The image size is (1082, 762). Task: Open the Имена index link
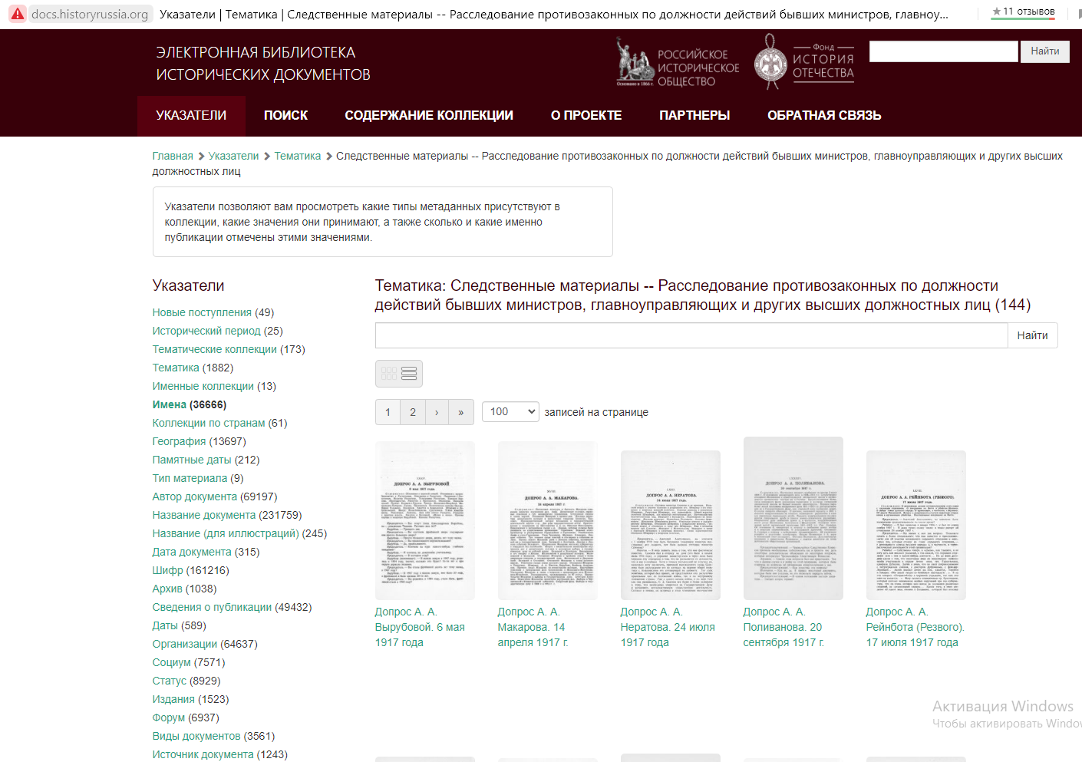pyautogui.click(x=172, y=404)
